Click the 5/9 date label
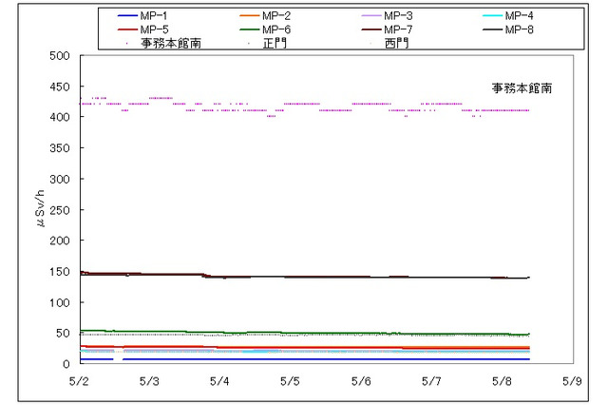 tap(572, 381)
